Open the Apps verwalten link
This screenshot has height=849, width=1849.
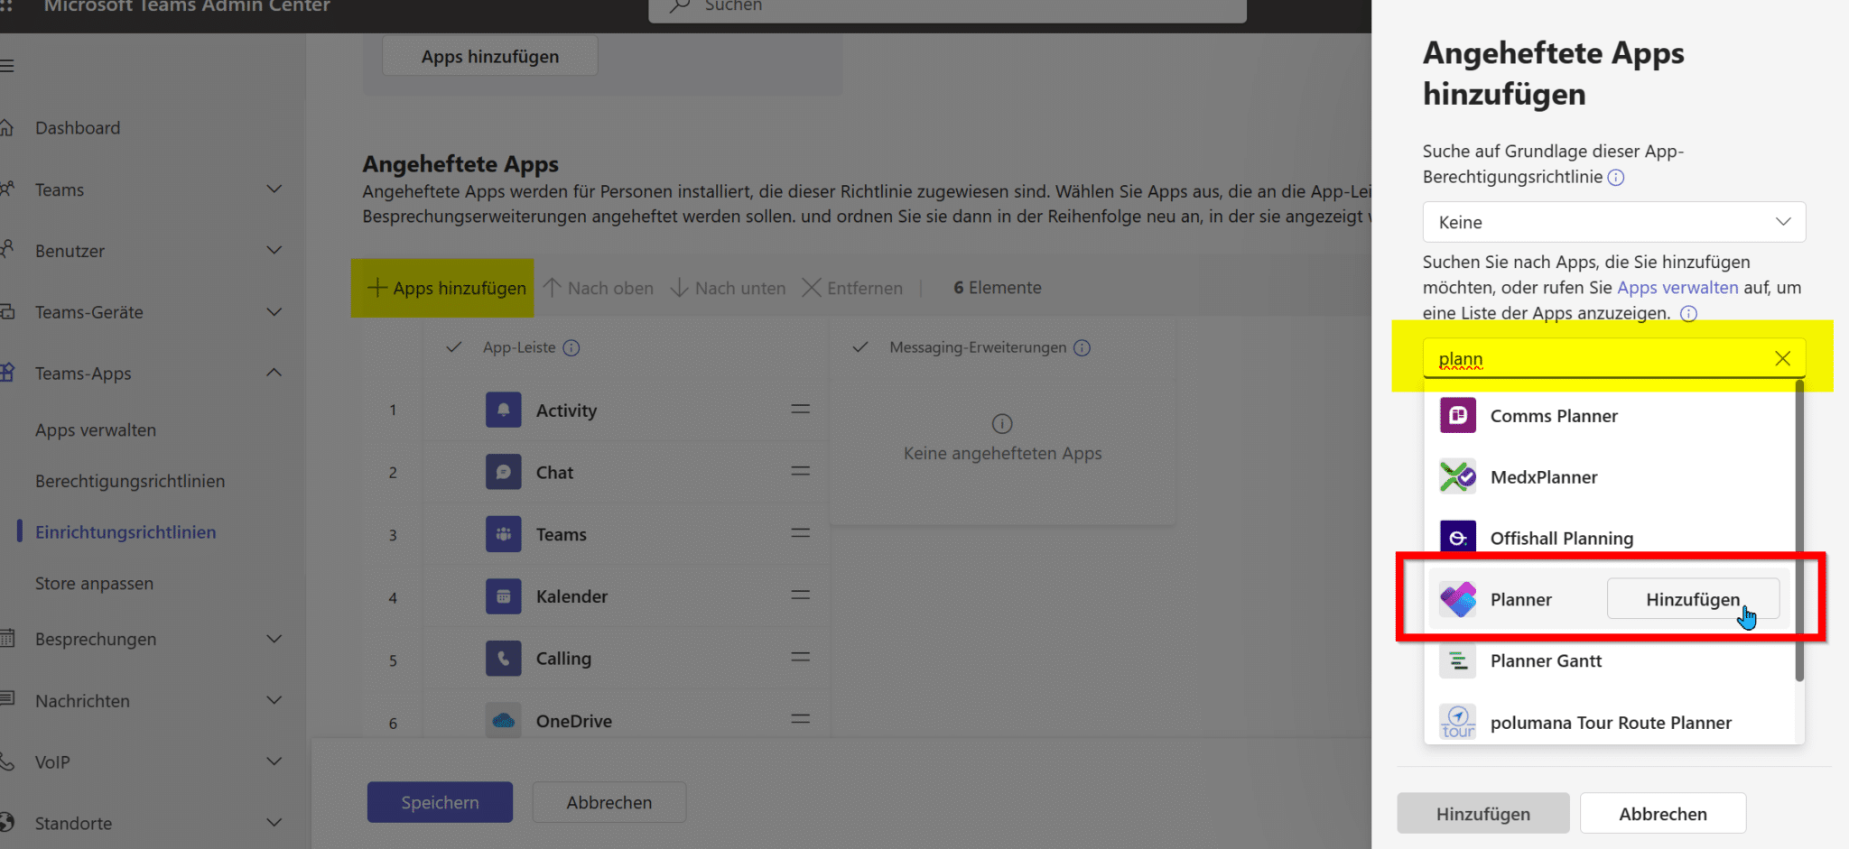(x=1677, y=287)
